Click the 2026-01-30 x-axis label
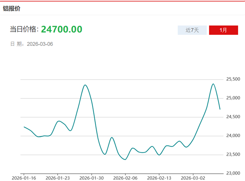 pyautogui.click(x=92, y=178)
